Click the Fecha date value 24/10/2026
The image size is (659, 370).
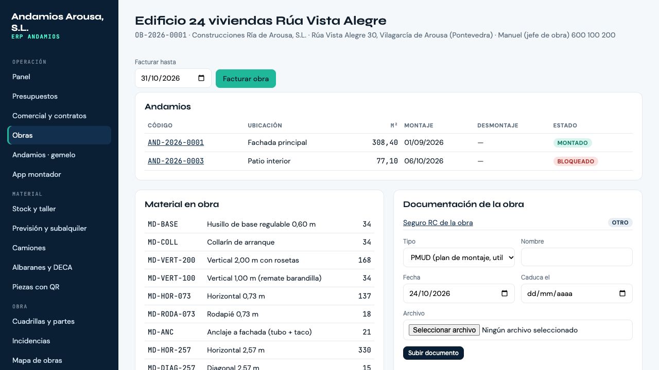point(430,293)
